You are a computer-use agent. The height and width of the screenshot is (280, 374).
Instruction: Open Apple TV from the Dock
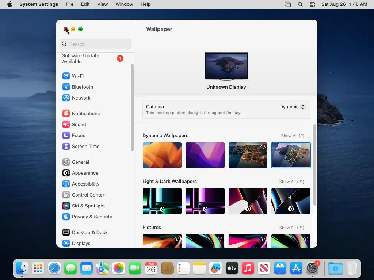click(x=232, y=268)
